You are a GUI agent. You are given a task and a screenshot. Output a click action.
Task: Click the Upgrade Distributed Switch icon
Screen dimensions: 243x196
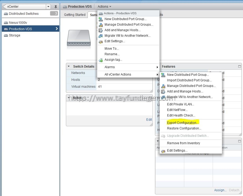pyautogui.click(x=163, y=136)
